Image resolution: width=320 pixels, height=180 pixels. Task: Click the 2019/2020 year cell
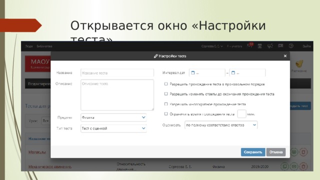(x=260, y=166)
